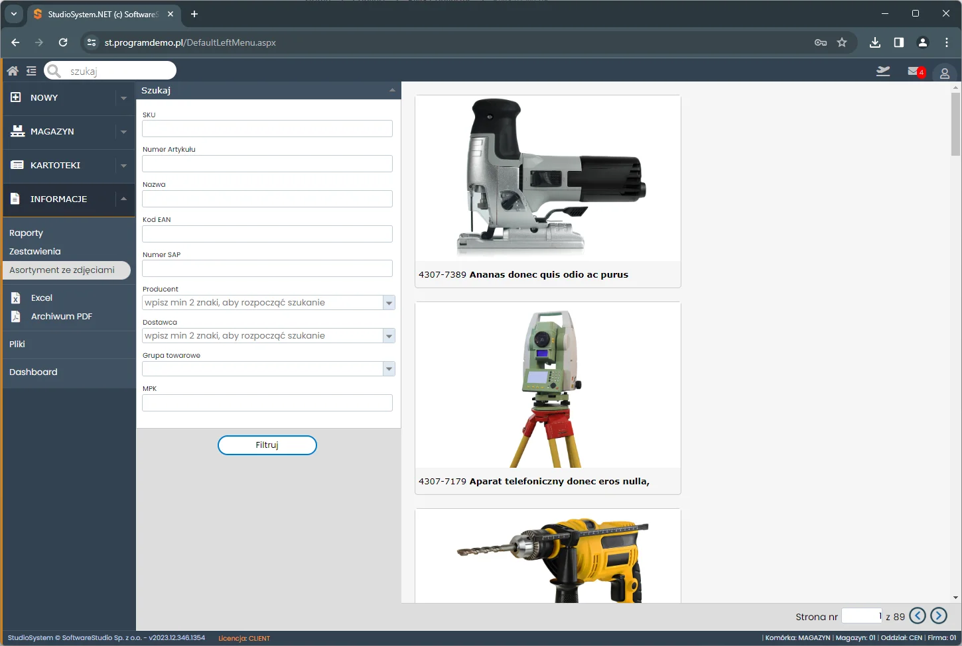This screenshot has height=646, width=962.
Task: Go back in browser history
Action: [15, 42]
